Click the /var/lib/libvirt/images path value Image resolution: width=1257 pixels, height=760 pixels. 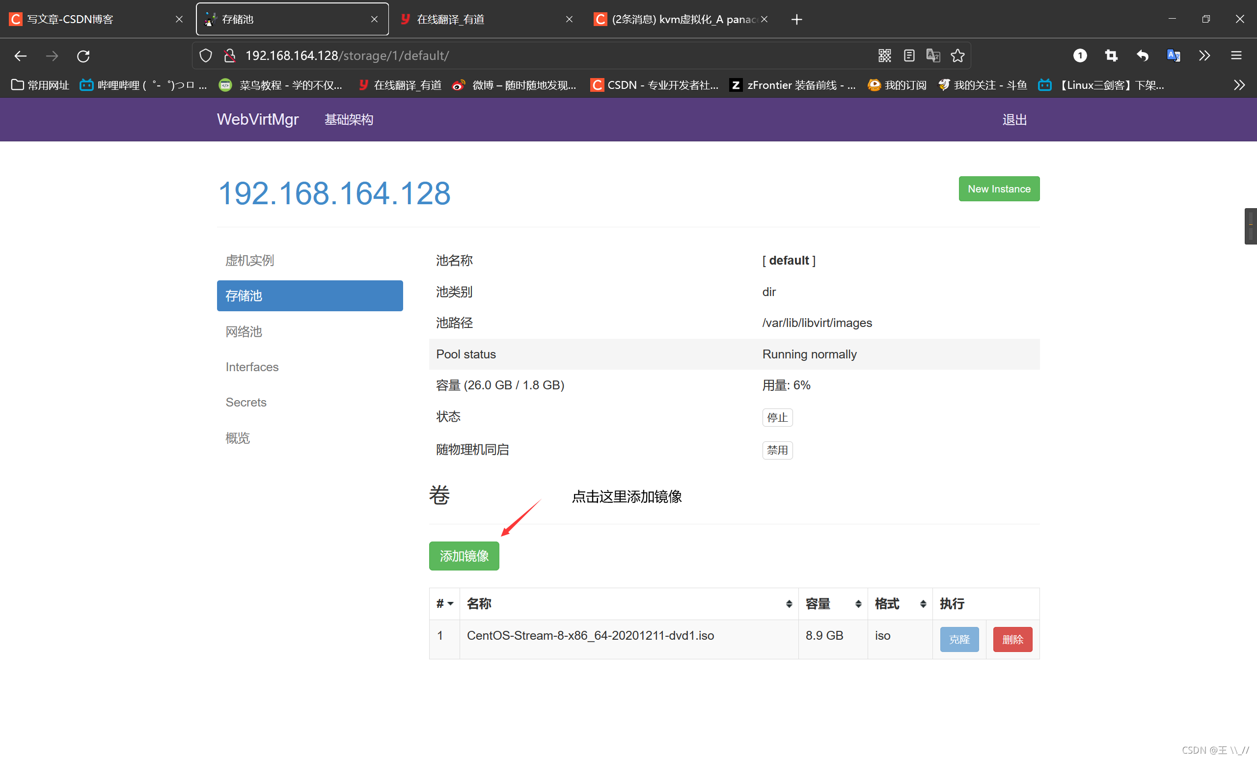(x=817, y=323)
